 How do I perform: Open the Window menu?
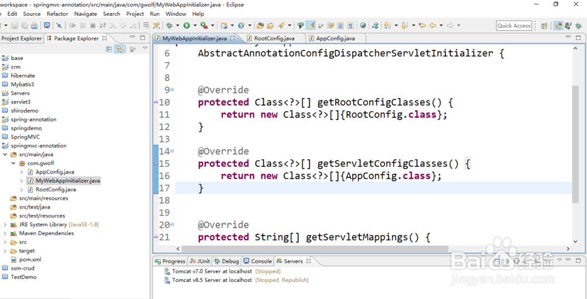pyautogui.click(x=176, y=14)
